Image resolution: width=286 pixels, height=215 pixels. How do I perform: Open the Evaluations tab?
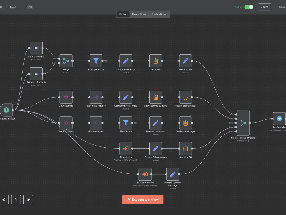coord(159,14)
